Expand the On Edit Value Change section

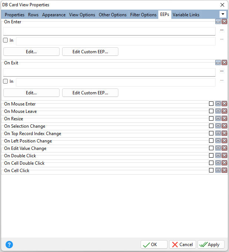pyautogui.click(x=218, y=148)
